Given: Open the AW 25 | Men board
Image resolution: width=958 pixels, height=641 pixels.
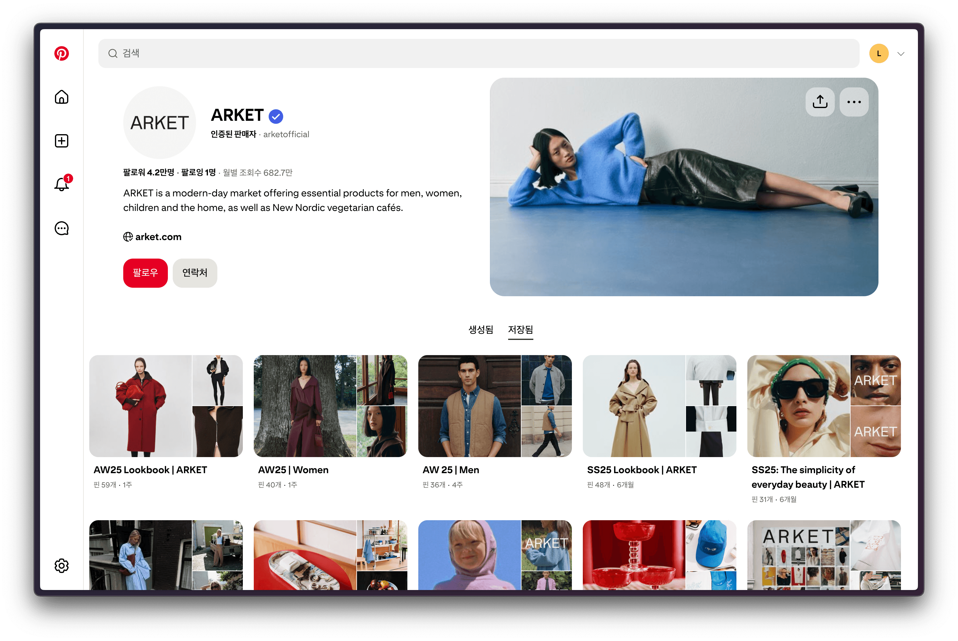Looking at the screenshot, I should click(495, 406).
